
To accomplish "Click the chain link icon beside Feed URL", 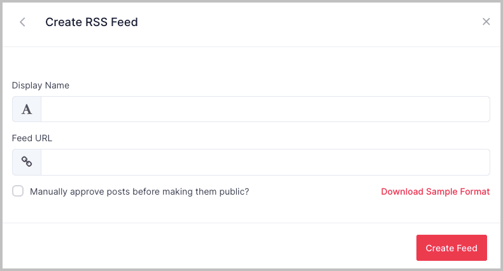I will click(x=27, y=162).
